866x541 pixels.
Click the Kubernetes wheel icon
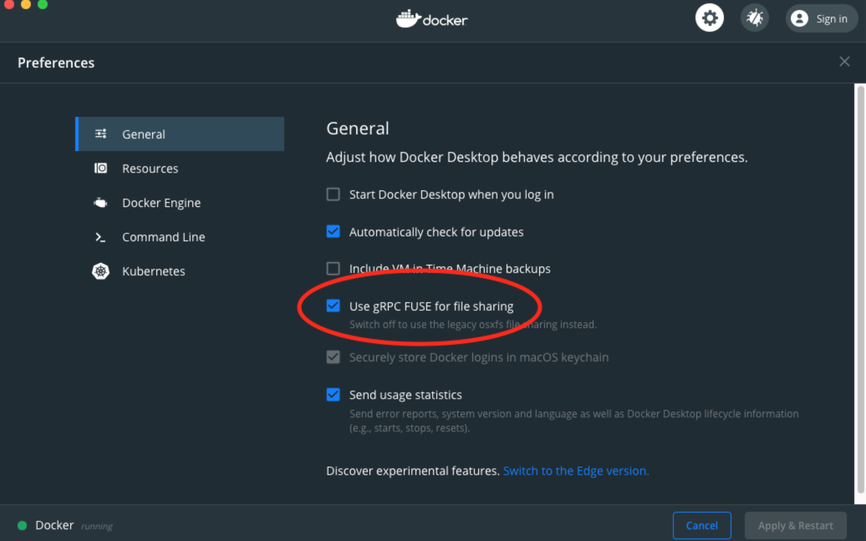coord(100,271)
